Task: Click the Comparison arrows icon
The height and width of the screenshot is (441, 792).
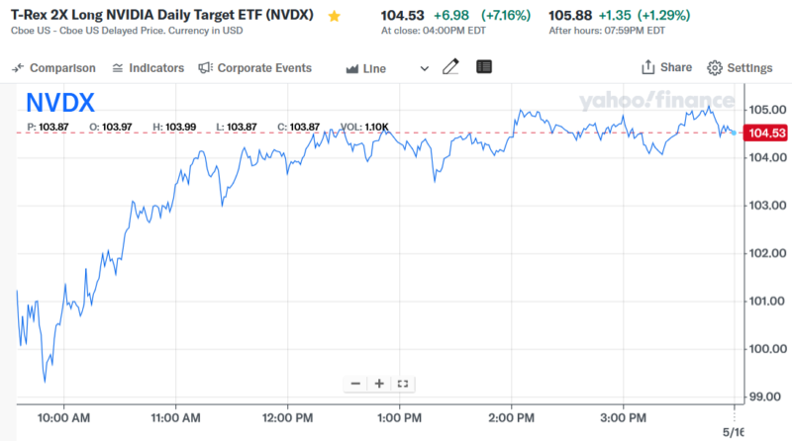Action: (x=18, y=68)
